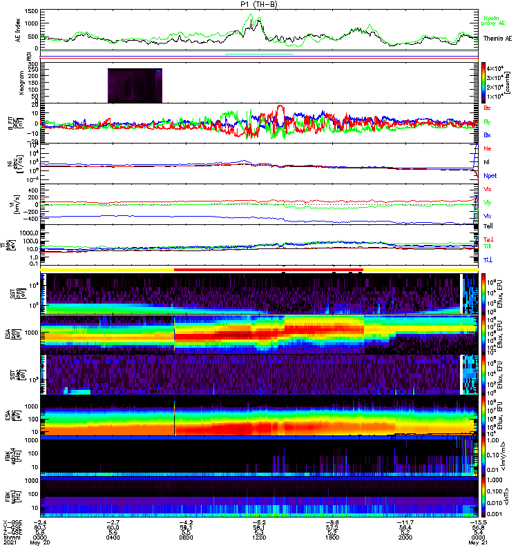This screenshot has height=552, width=518.
Task: Click the ESA ions Eflux color bar
Action: point(483,335)
